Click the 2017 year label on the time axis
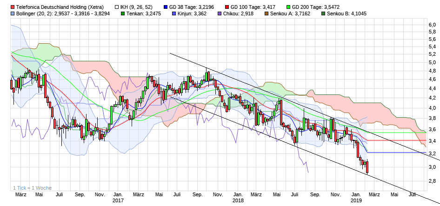The image size is (440, 206). coord(118,200)
